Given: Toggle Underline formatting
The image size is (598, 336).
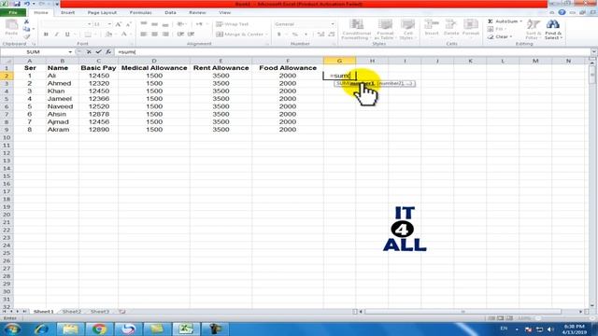Looking at the screenshot, I should (67, 35).
